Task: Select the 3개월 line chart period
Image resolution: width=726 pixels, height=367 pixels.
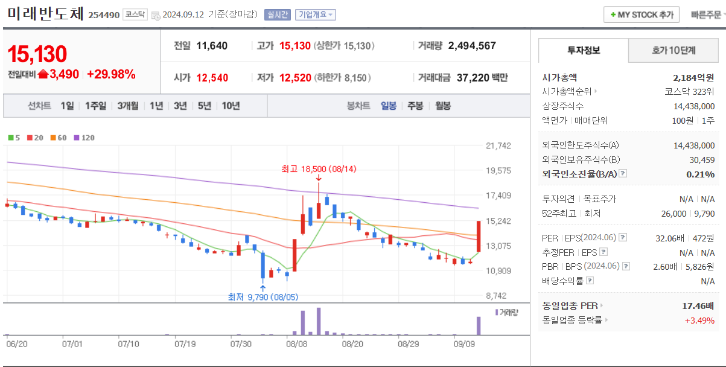Action: click(128, 106)
